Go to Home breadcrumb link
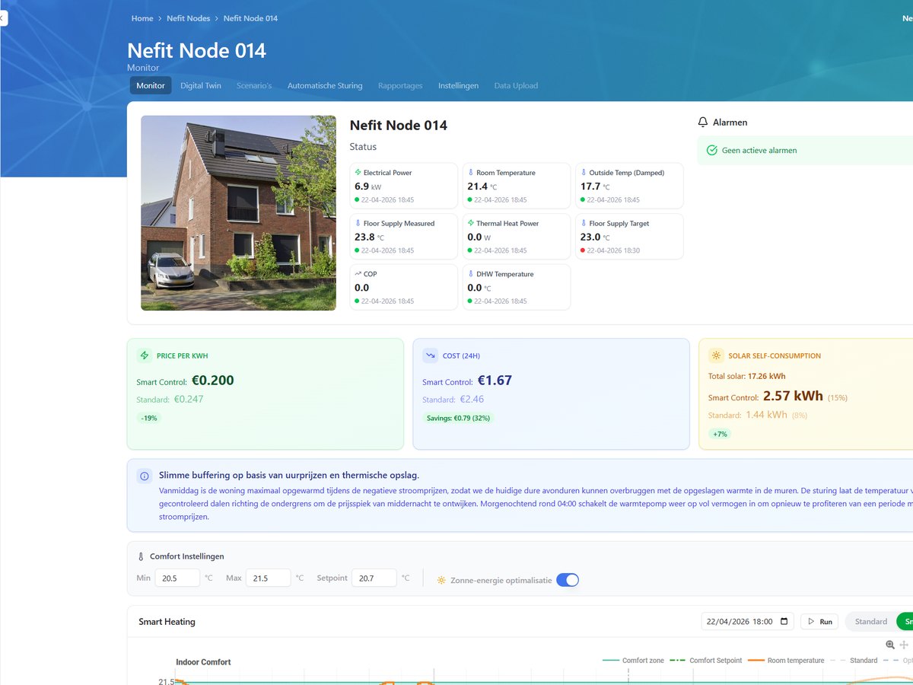This screenshot has width=913, height=685. (x=142, y=18)
